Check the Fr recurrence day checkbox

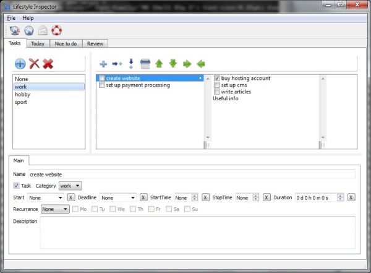pyautogui.click(x=151, y=209)
